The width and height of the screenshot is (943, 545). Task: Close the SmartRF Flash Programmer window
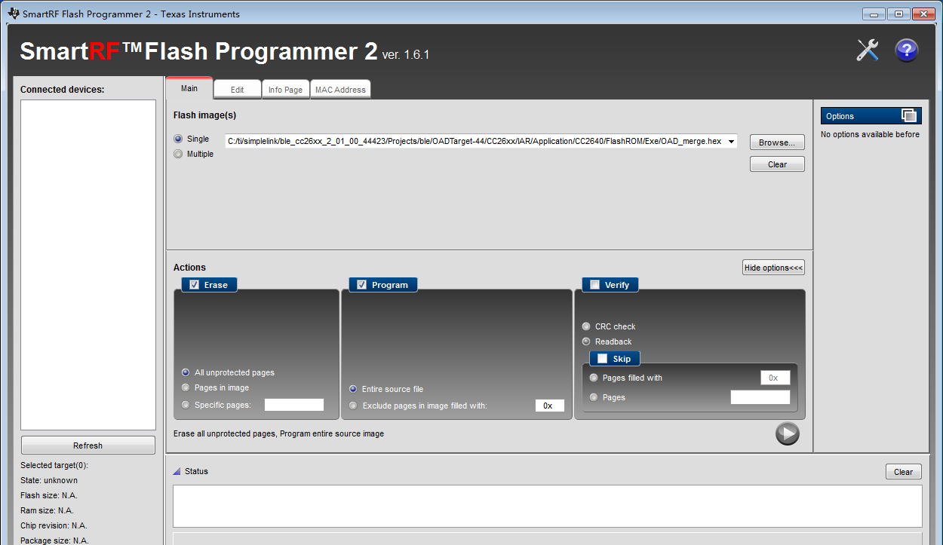[x=923, y=14]
